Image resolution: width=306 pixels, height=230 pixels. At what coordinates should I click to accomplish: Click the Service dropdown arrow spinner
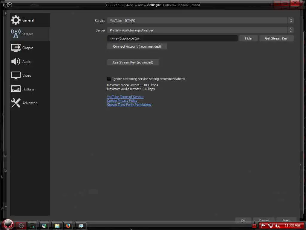[290, 21]
